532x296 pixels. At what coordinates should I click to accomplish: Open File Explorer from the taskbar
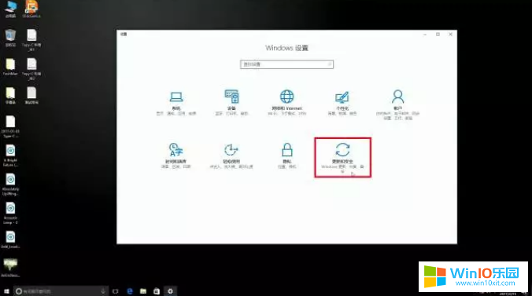(143, 291)
